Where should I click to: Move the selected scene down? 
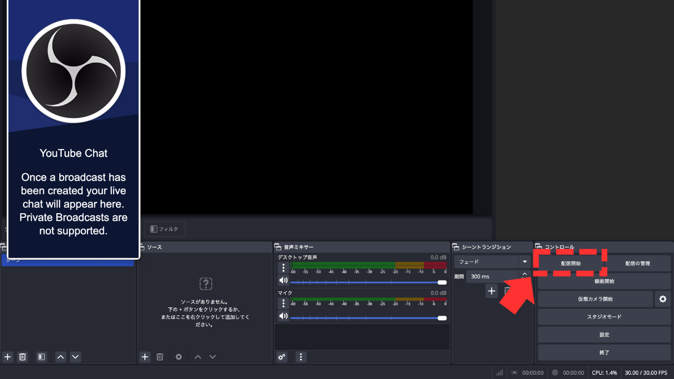[75, 357]
